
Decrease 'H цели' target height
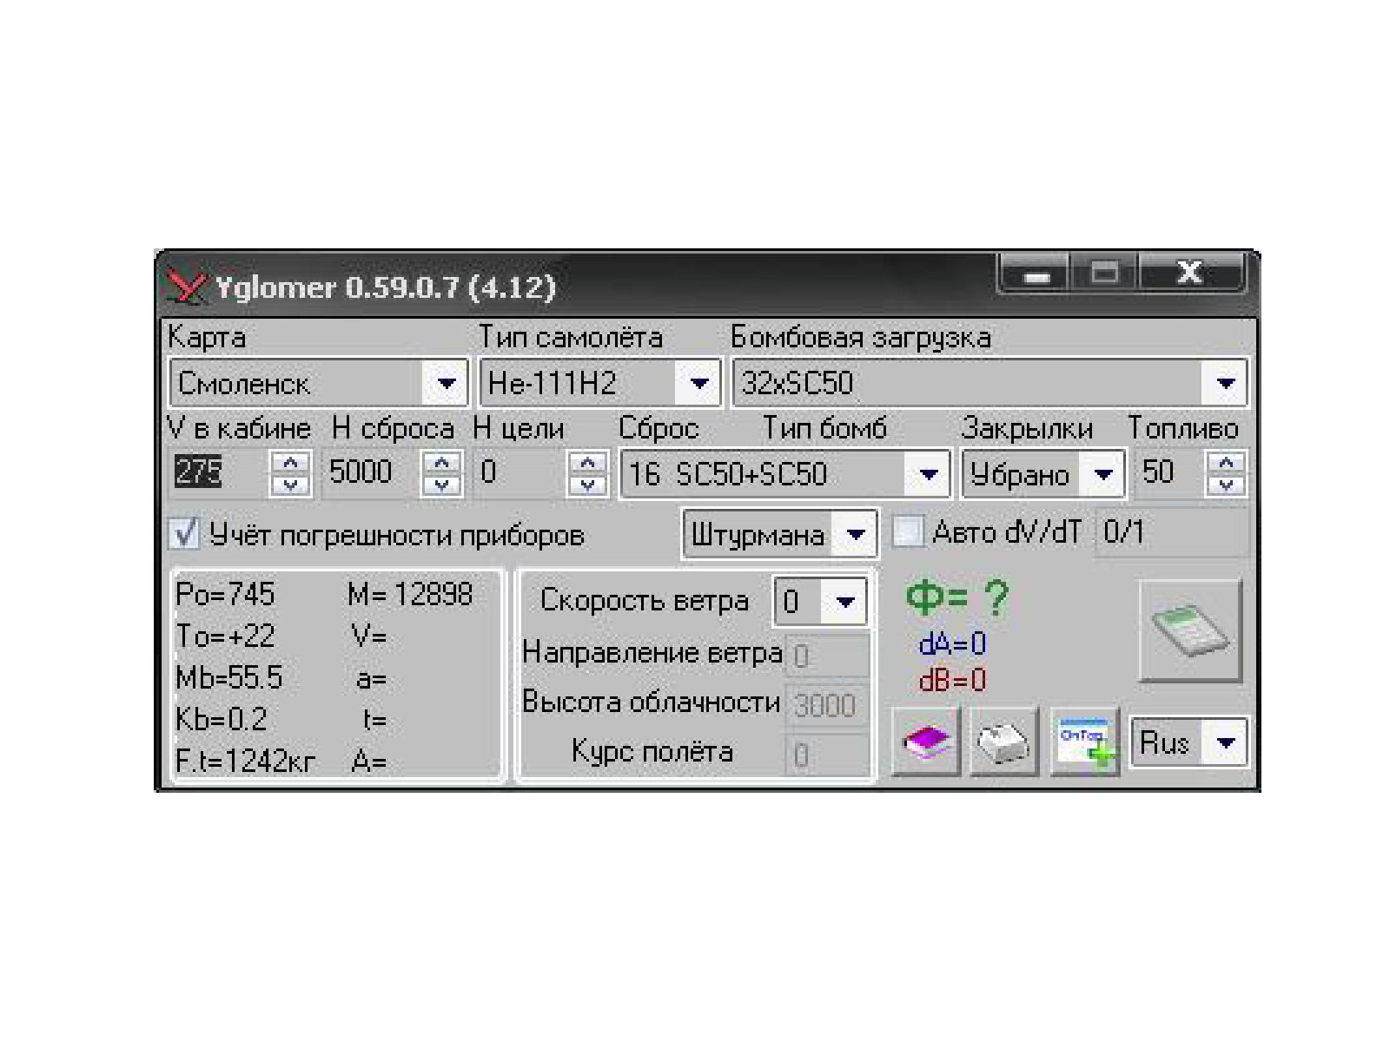(x=588, y=485)
